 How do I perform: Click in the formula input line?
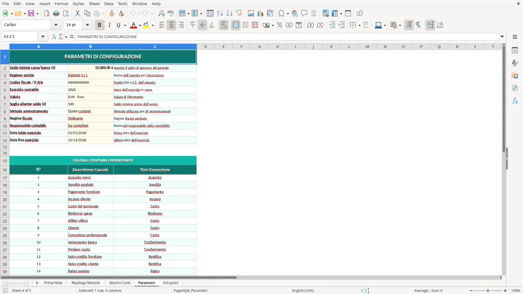287,37
